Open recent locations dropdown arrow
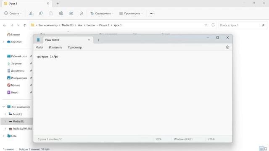This screenshot has width=269, height=151. click(x=18, y=25)
